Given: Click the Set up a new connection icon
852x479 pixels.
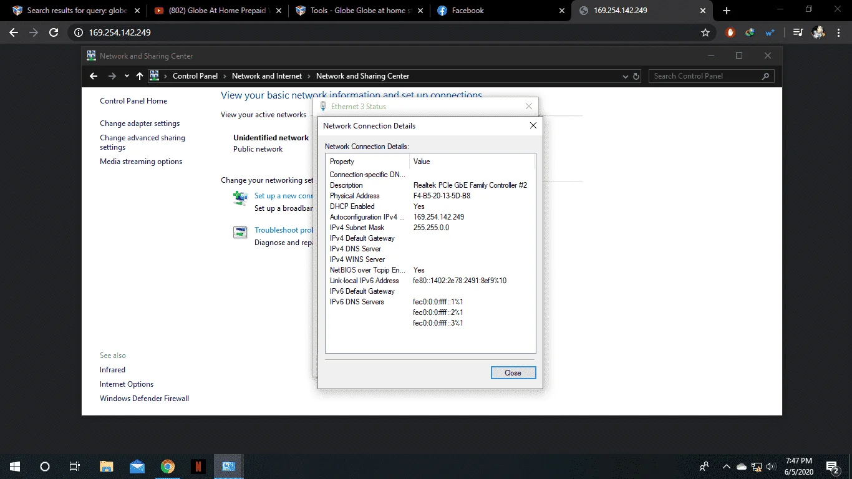Looking at the screenshot, I should (240, 198).
